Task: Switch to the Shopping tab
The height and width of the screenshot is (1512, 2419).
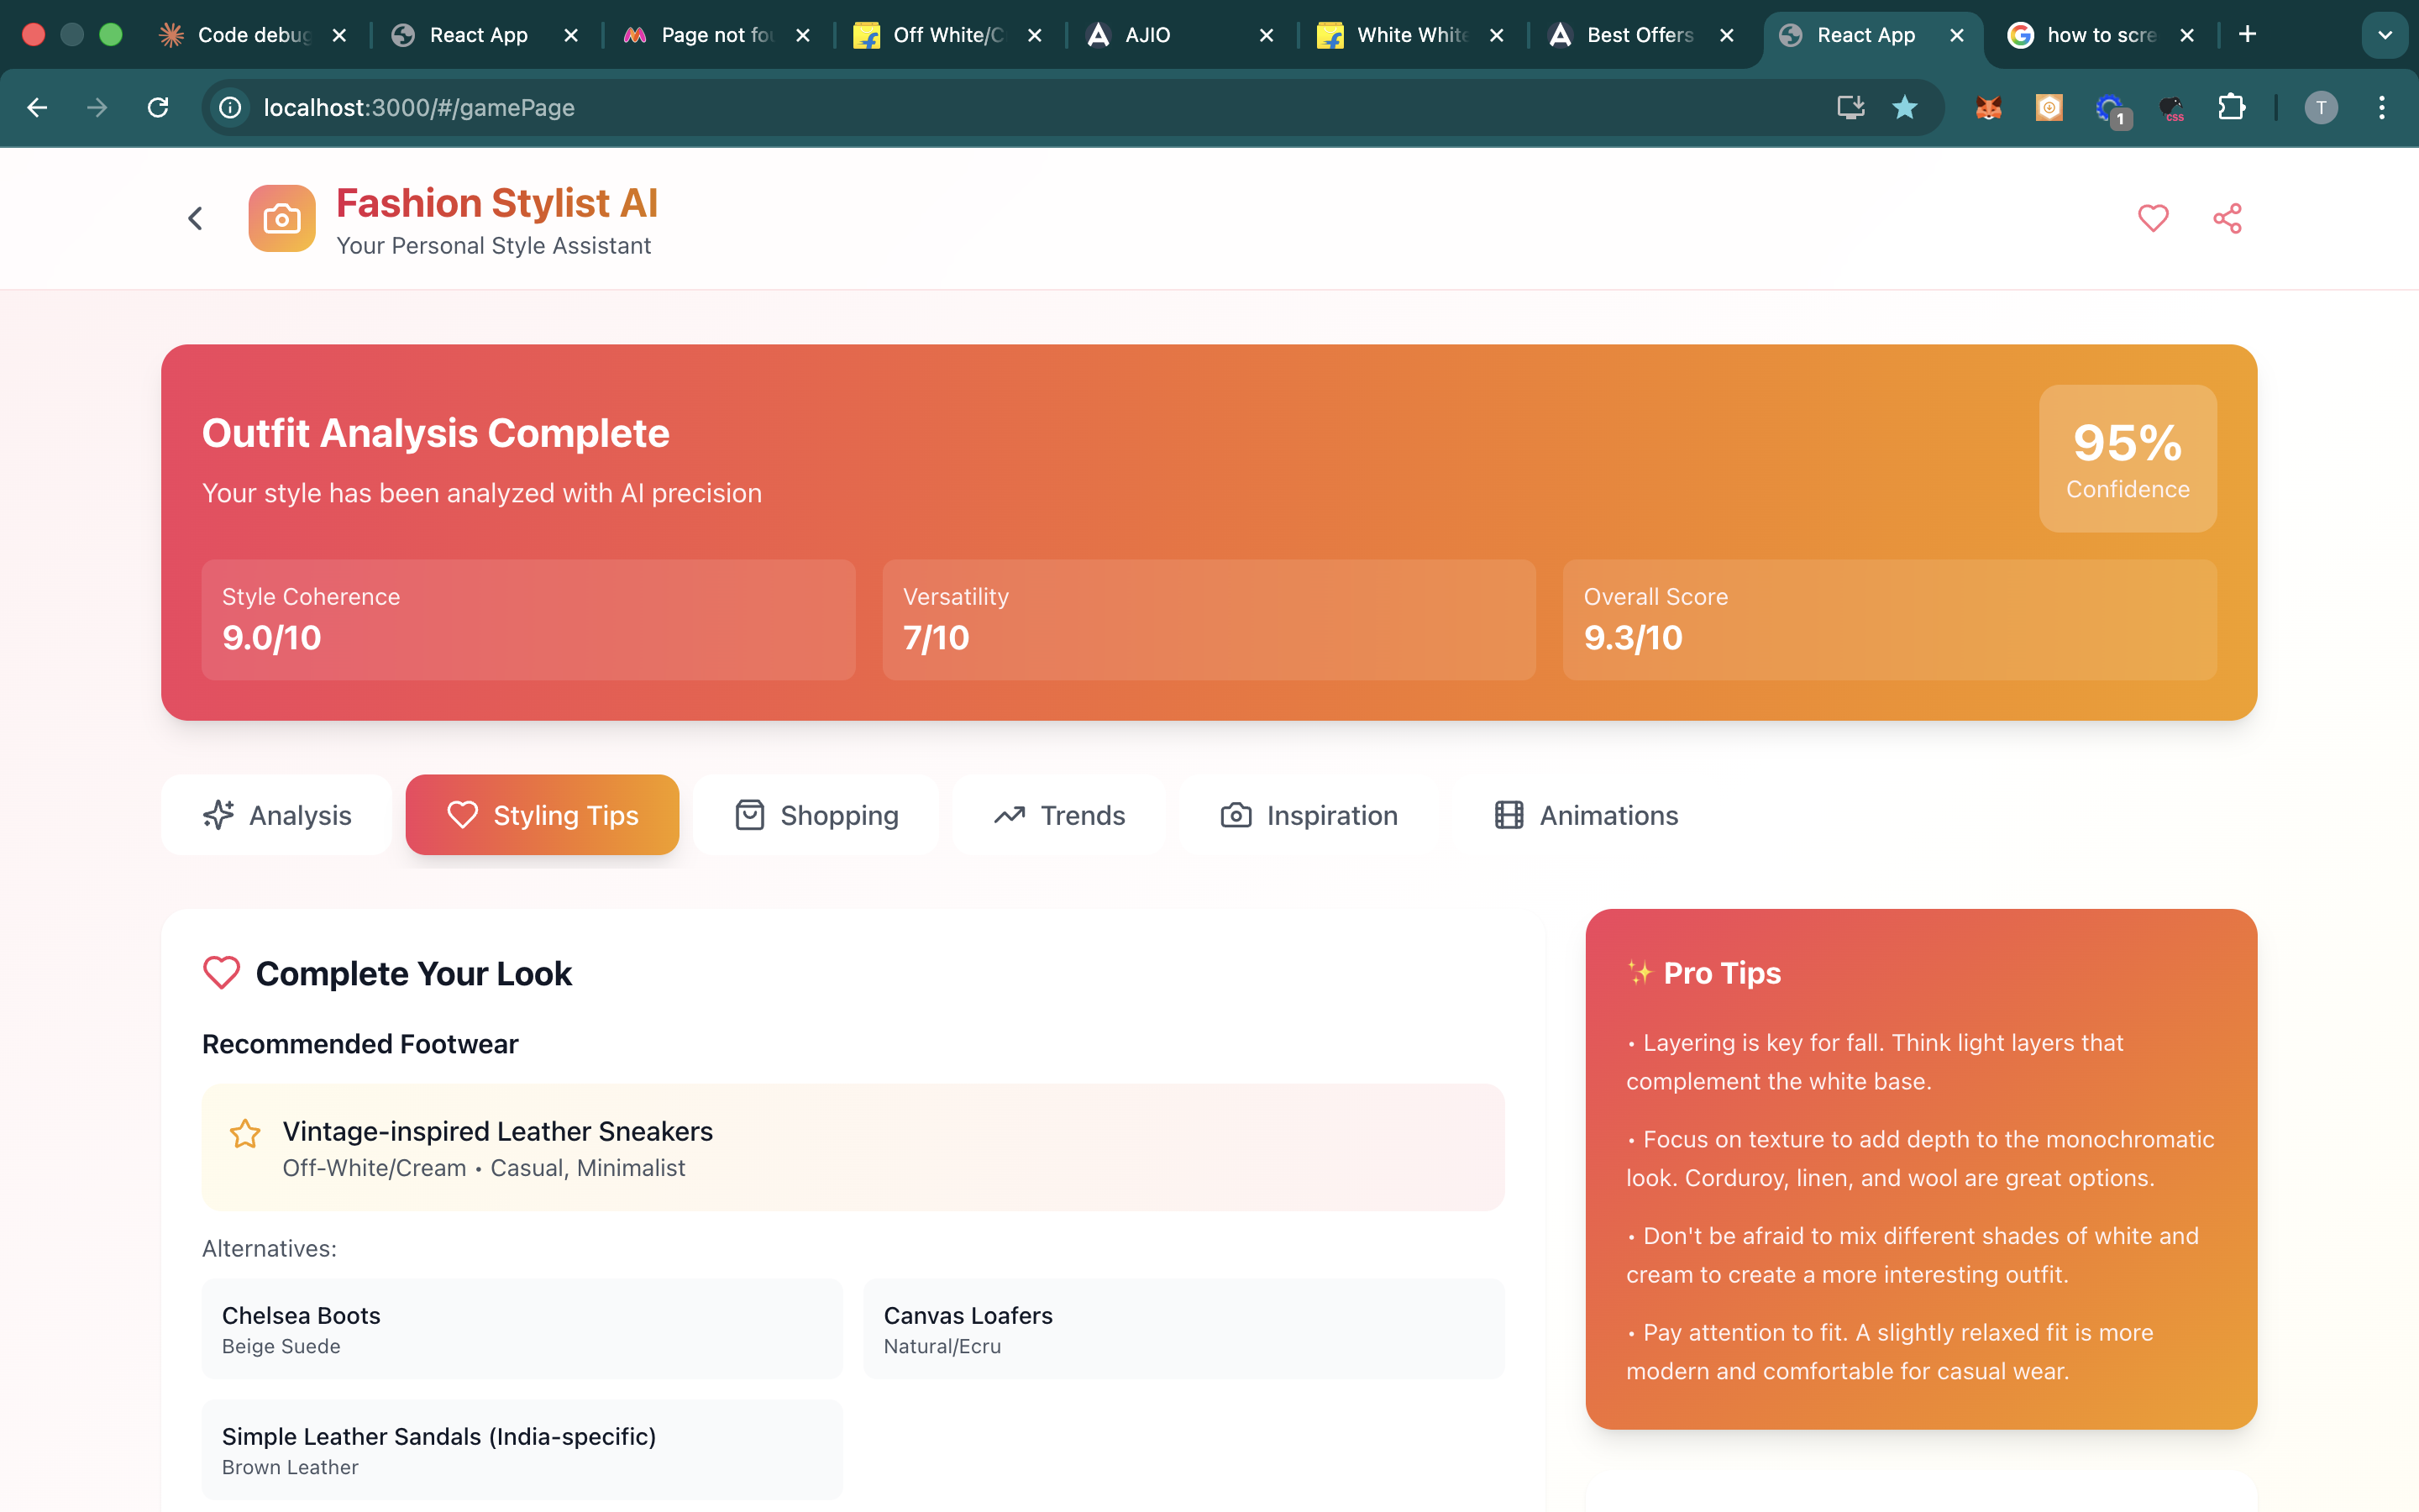Action: [x=816, y=815]
